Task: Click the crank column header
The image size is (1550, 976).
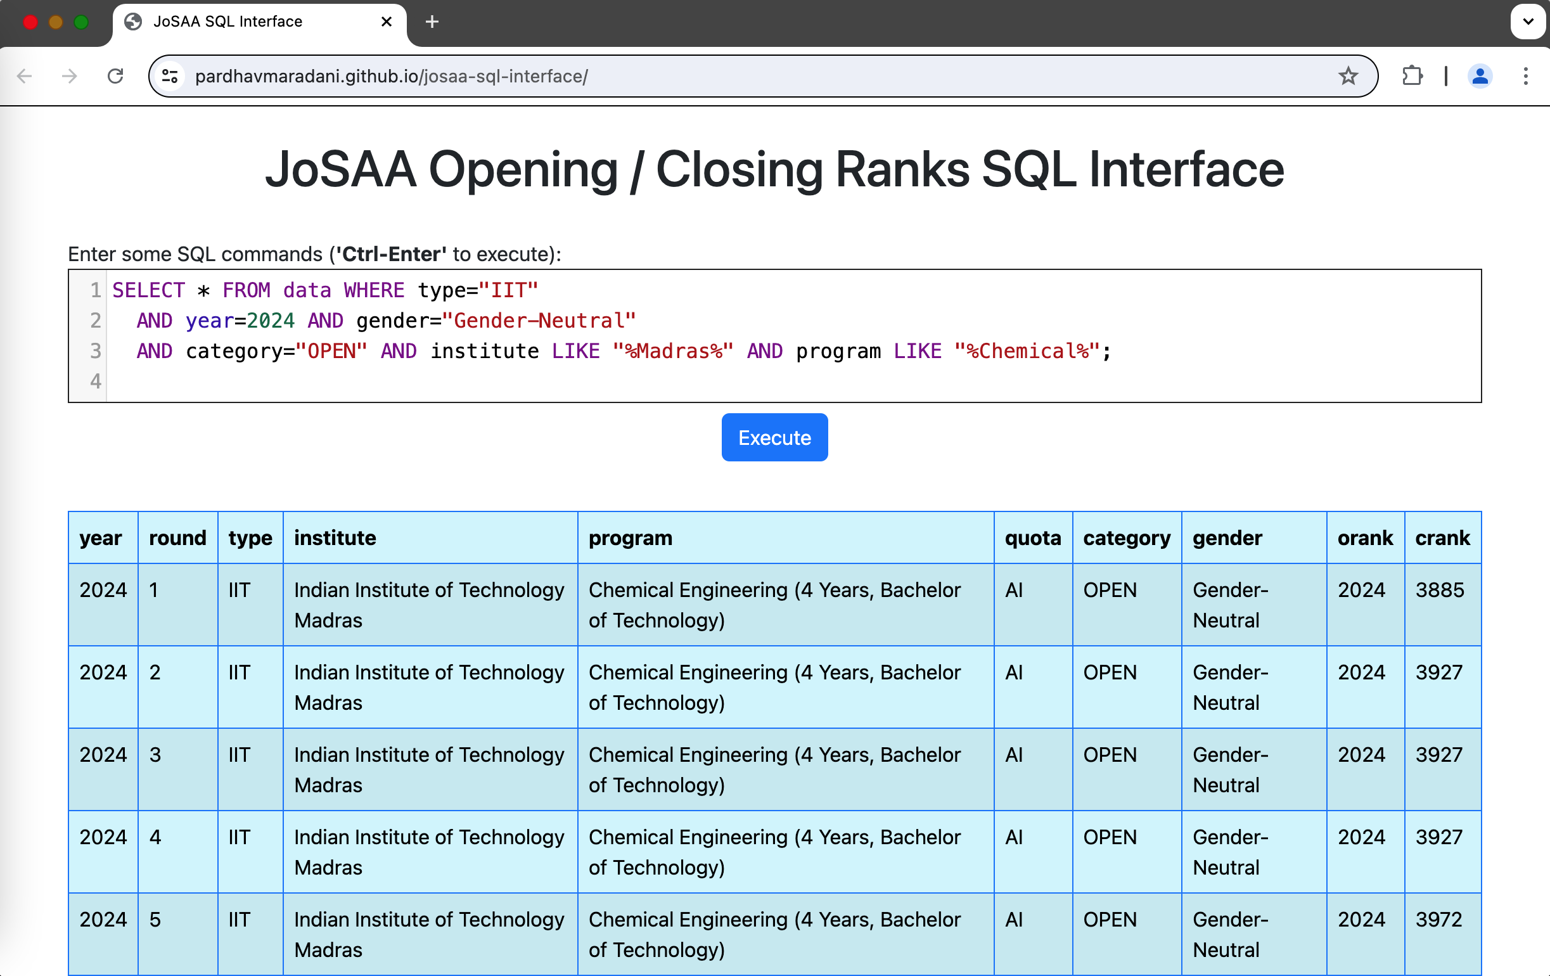Action: (1442, 537)
